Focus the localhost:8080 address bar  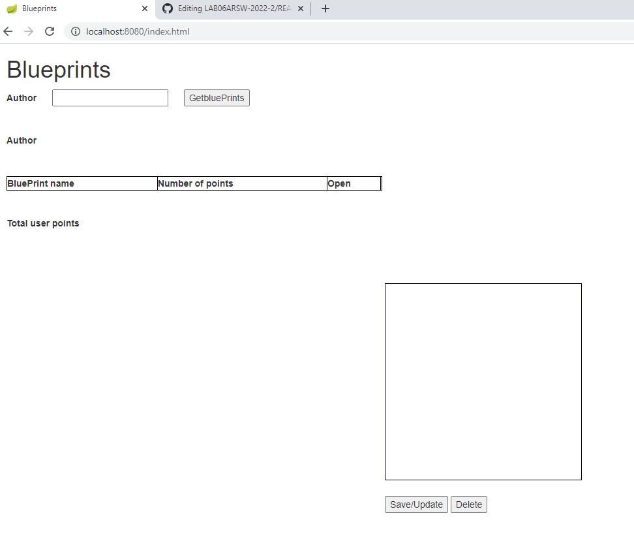[348, 31]
